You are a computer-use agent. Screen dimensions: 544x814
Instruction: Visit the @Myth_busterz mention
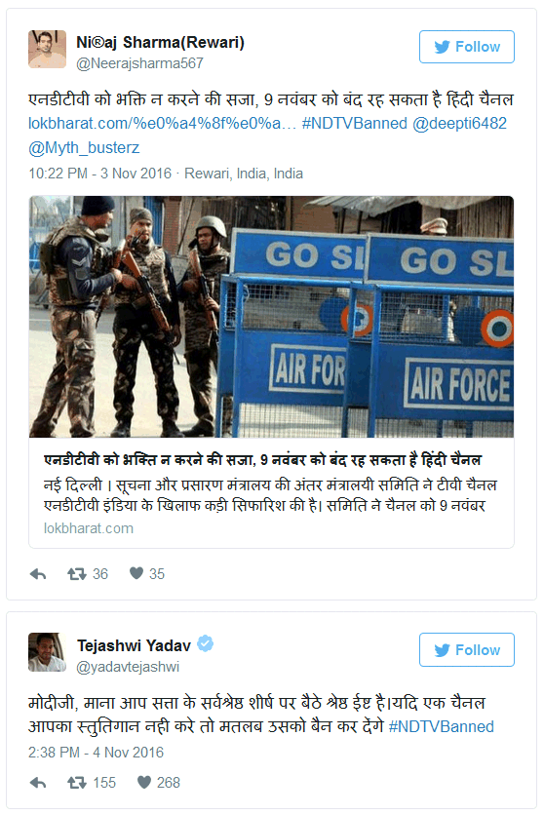84,148
